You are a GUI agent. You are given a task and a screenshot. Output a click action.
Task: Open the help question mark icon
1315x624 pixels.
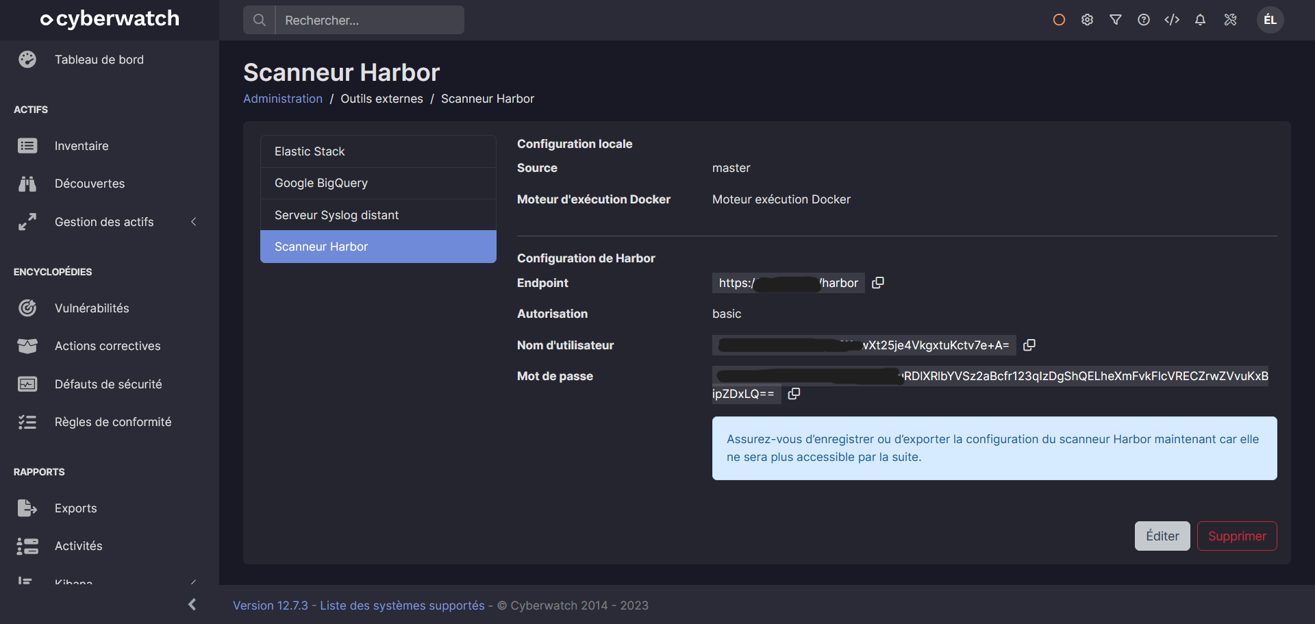click(1144, 20)
